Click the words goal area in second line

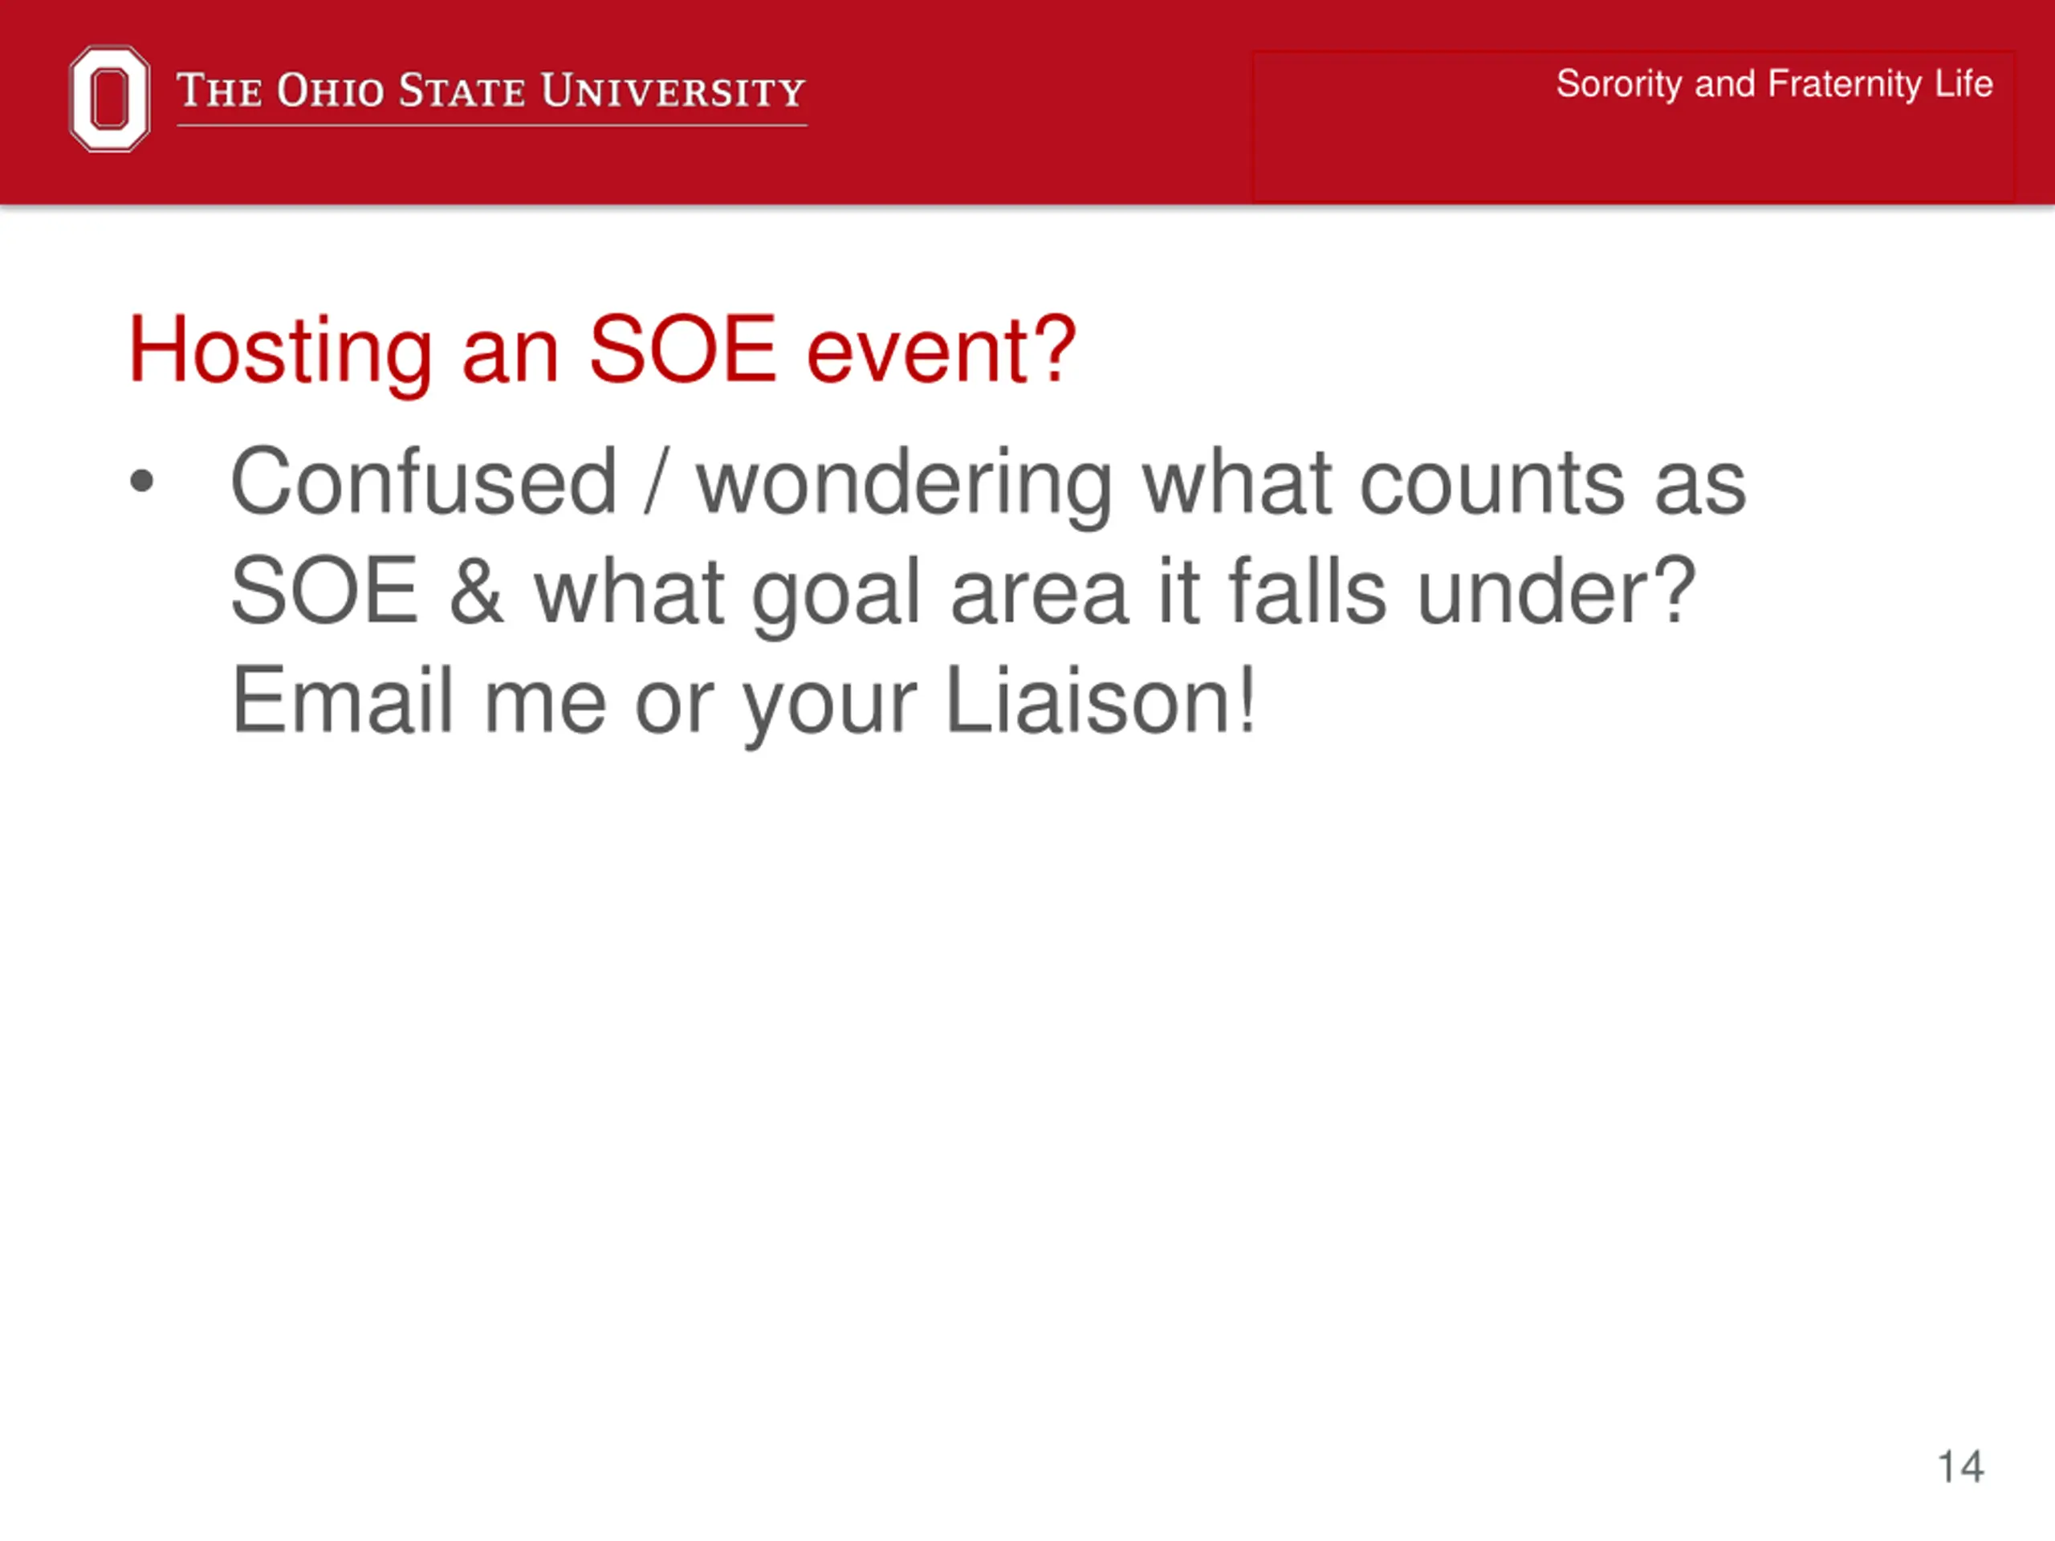pos(939,595)
